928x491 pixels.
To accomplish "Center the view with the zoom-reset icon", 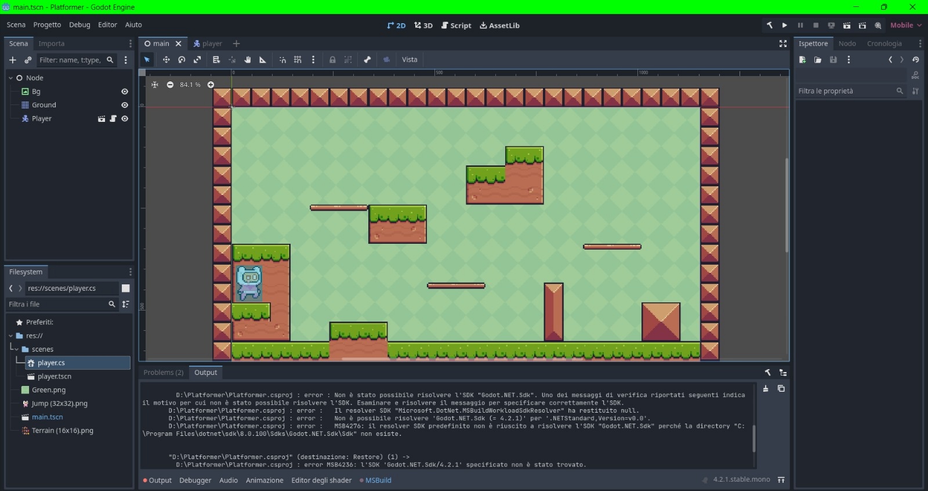I will [x=155, y=85].
